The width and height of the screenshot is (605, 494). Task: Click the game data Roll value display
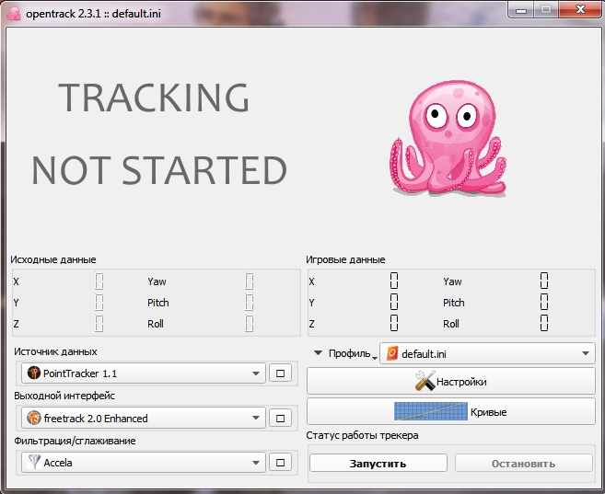544,323
